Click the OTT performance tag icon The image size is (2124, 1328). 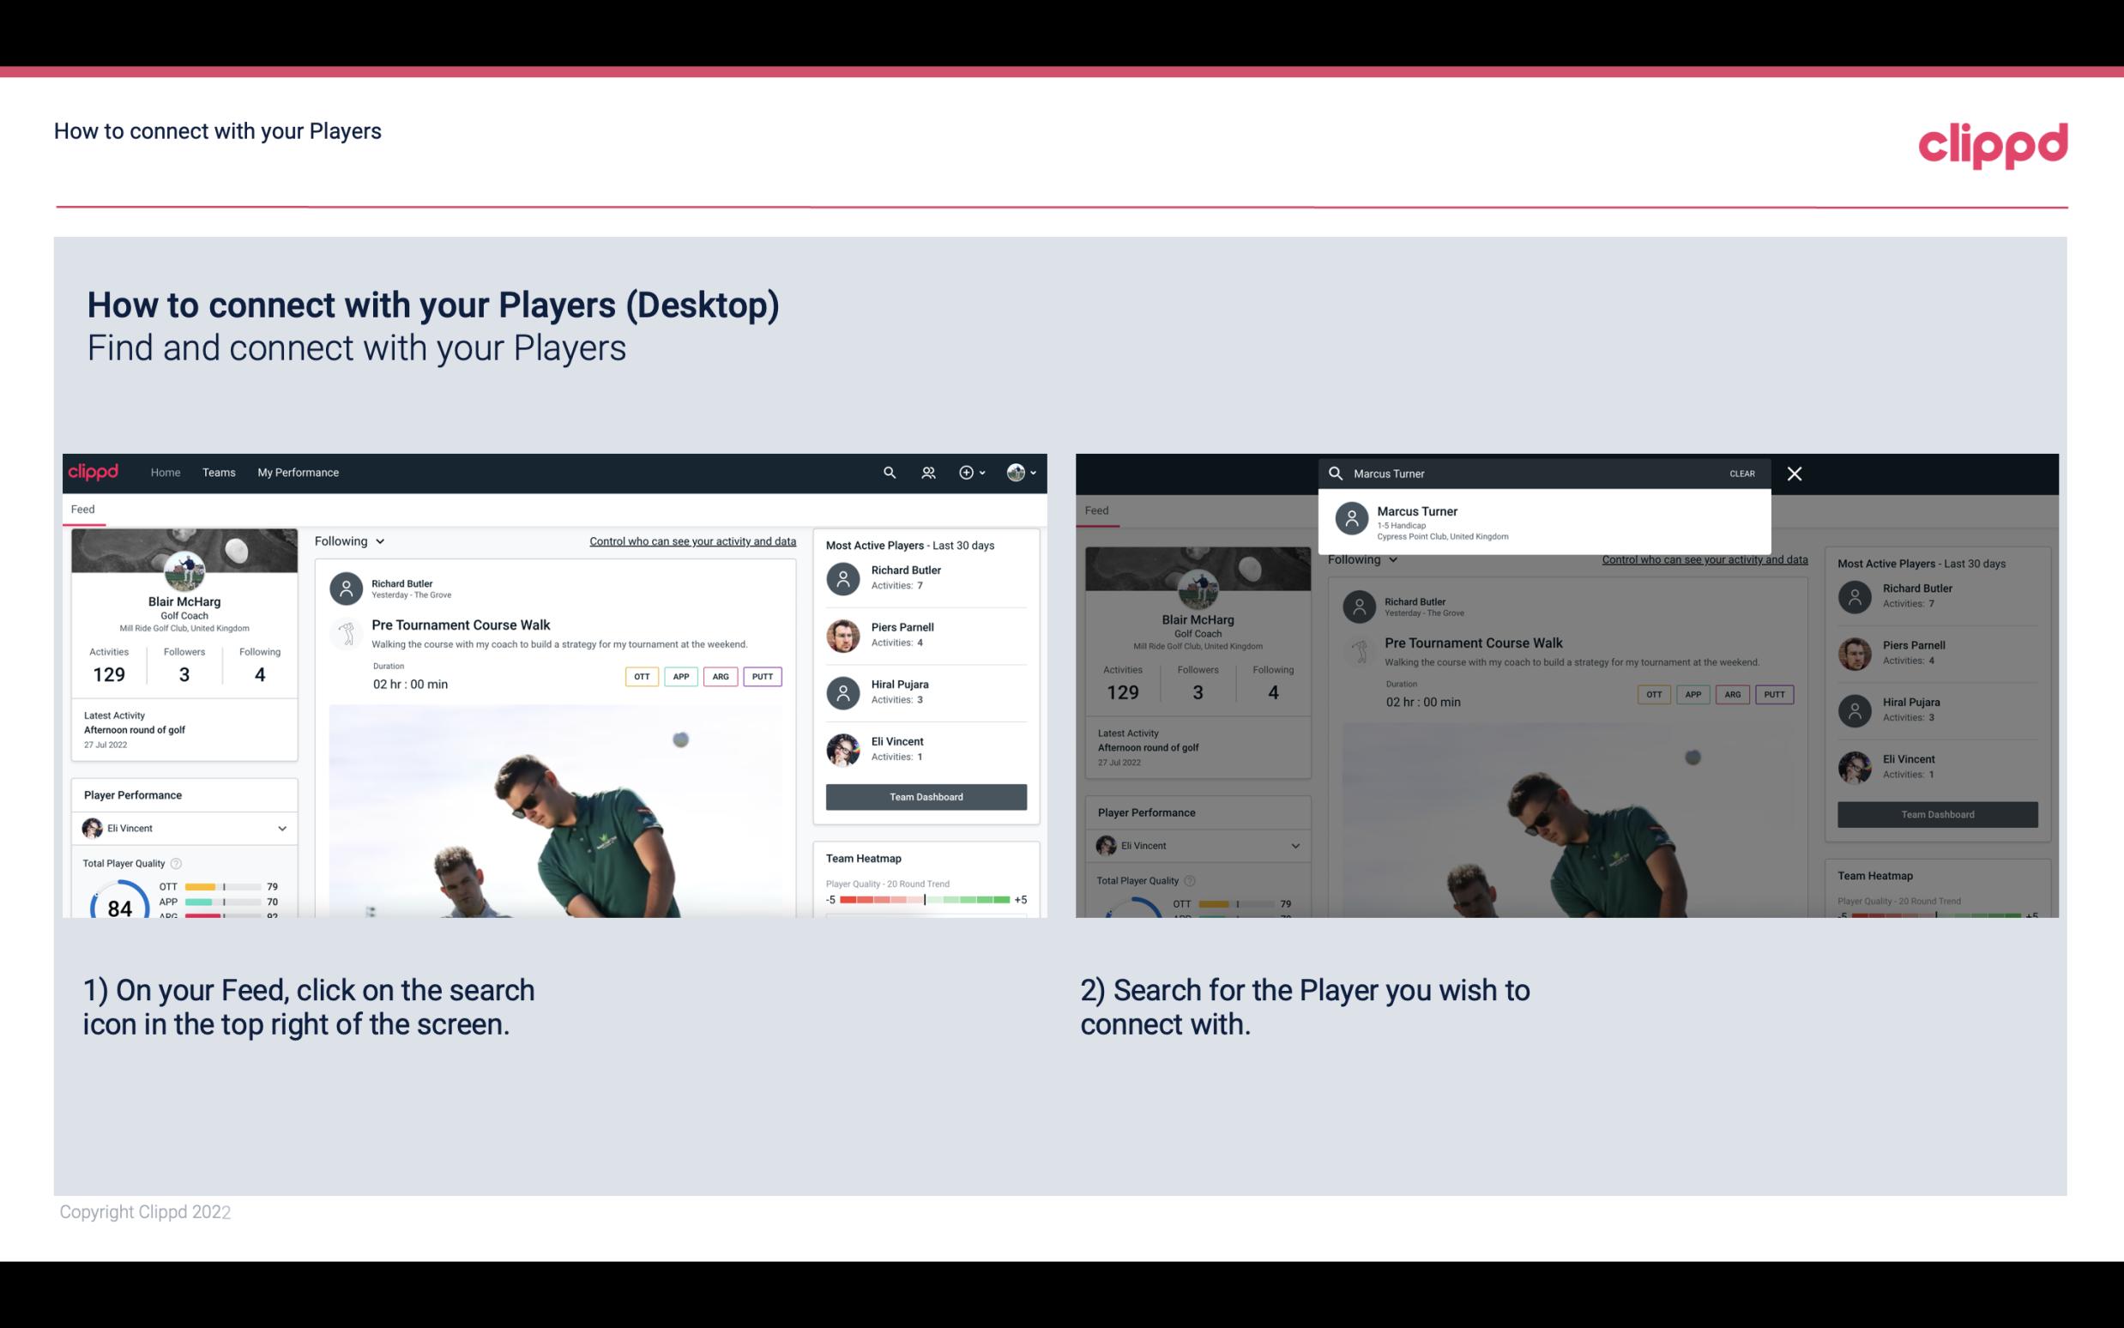(639, 676)
